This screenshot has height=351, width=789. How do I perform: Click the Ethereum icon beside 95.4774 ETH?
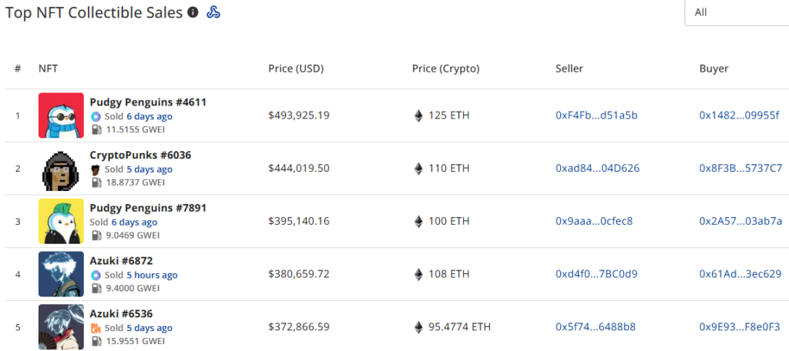coord(418,327)
